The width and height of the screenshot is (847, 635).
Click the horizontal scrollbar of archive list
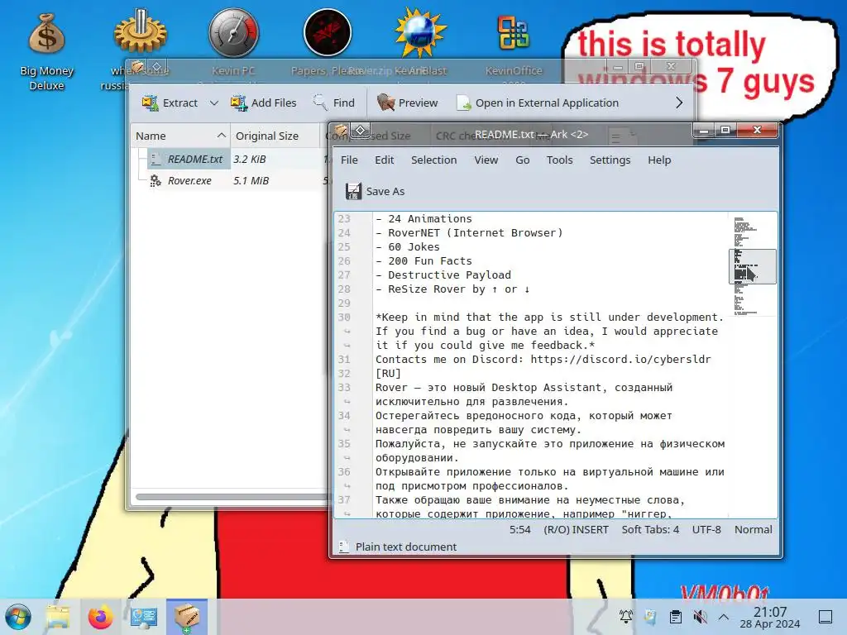[232, 497]
